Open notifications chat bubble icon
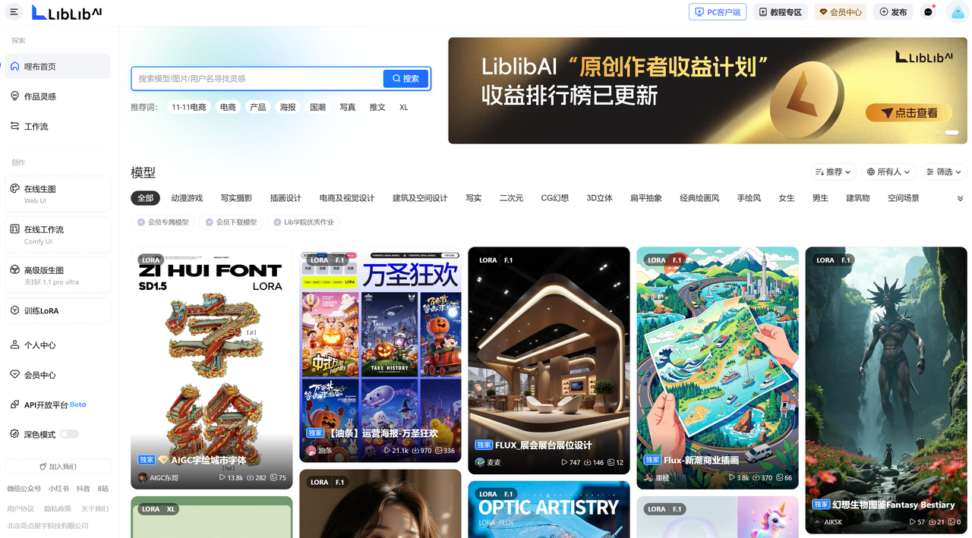Viewport: 972px width, 538px height. pos(928,12)
